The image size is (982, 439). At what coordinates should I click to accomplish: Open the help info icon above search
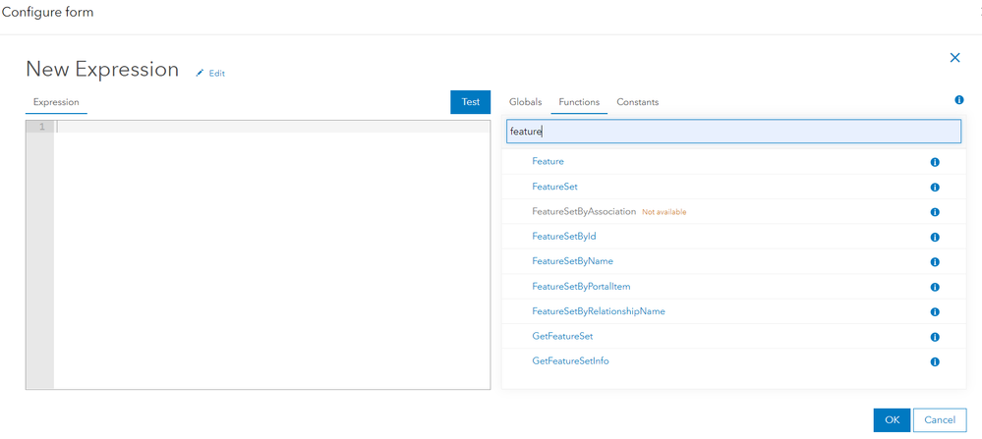point(958,100)
